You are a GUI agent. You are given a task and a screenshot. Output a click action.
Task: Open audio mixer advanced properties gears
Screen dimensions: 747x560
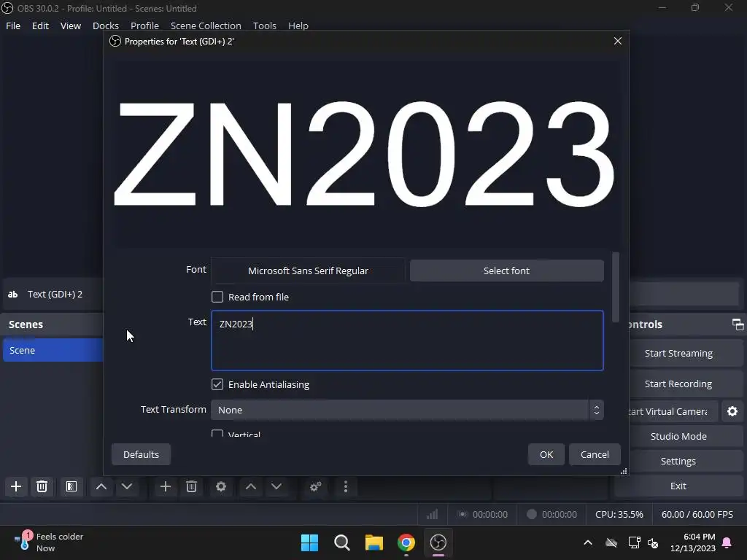click(315, 486)
